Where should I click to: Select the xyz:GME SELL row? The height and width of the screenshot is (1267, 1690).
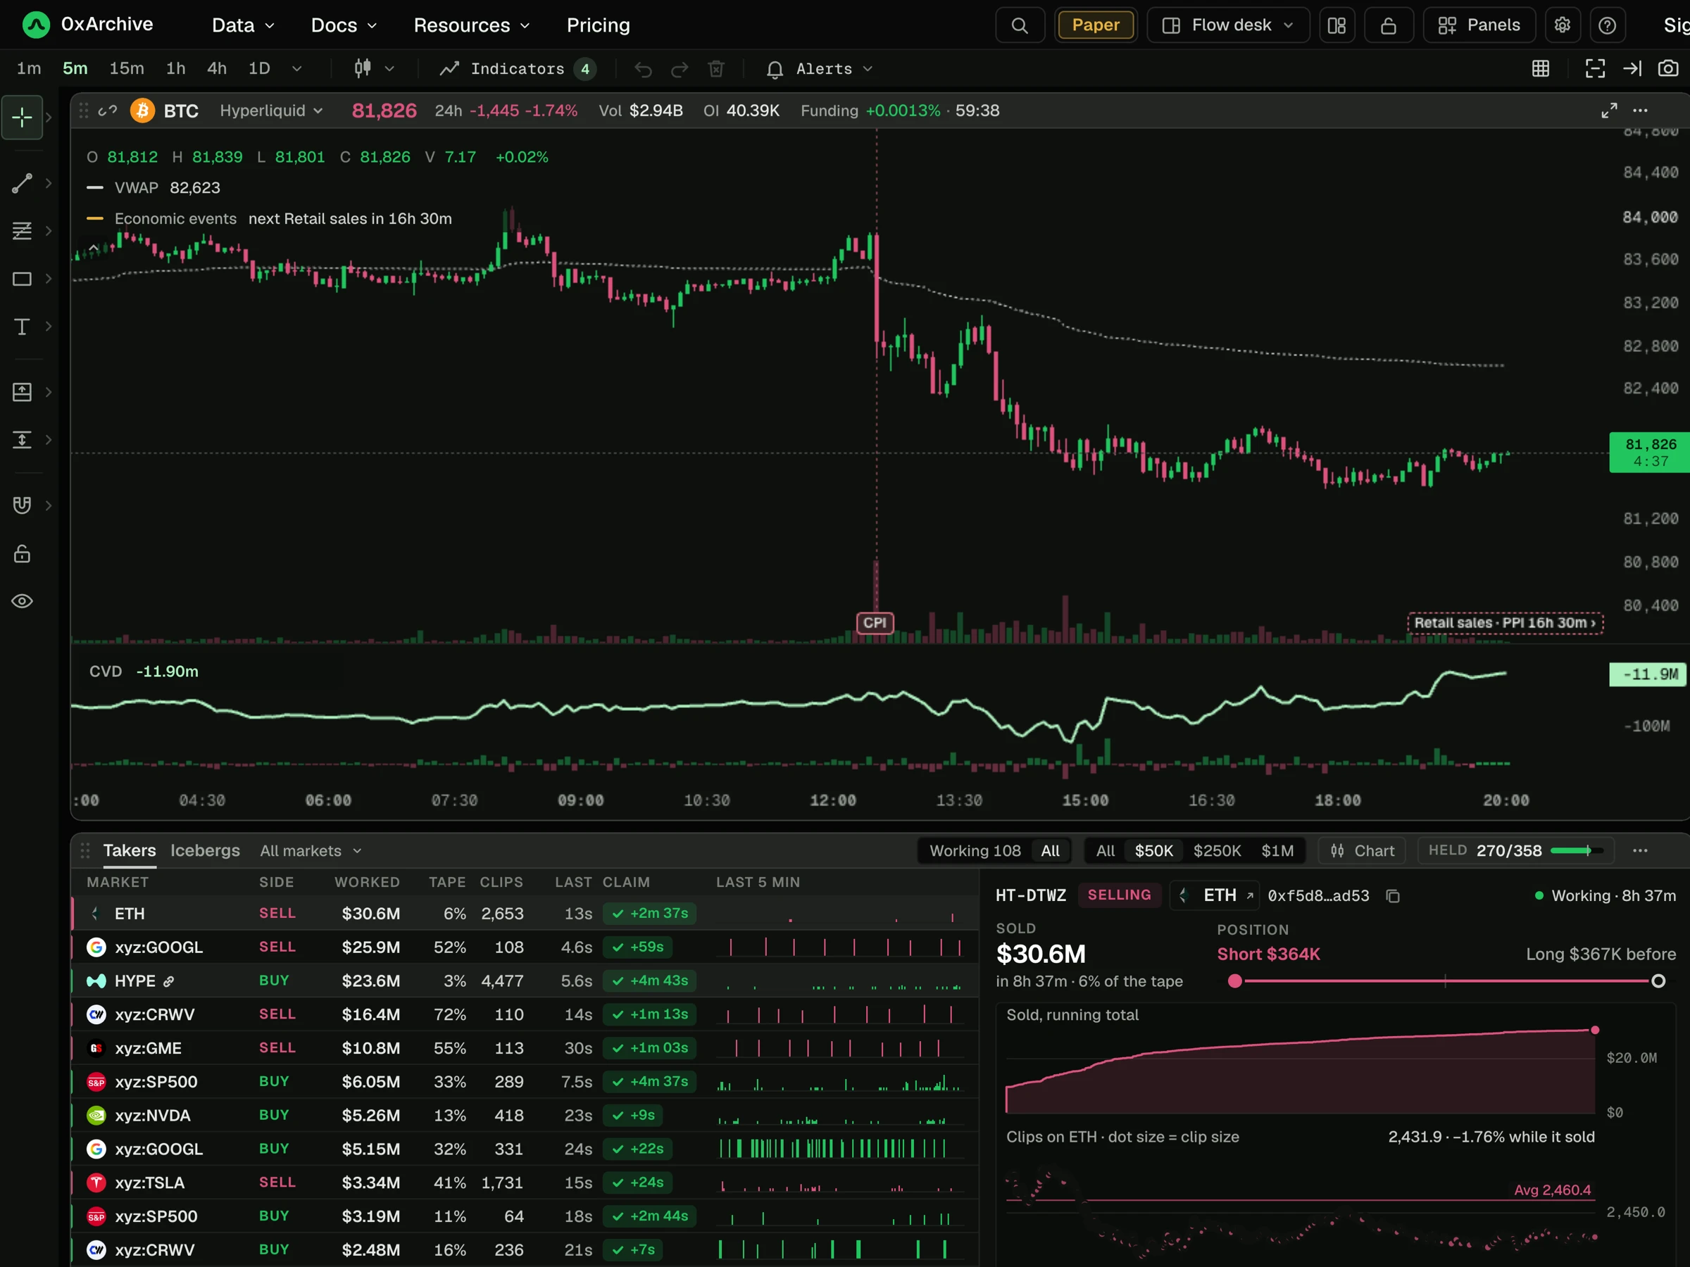[525, 1049]
